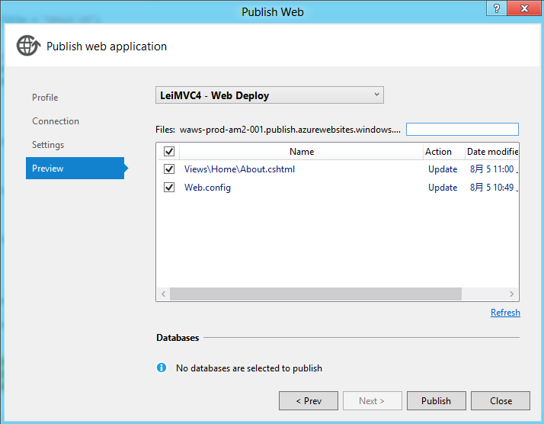Image resolution: width=544 pixels, height=424 pixels.
Task: Go to the Settings step
Action: [48, 145]
